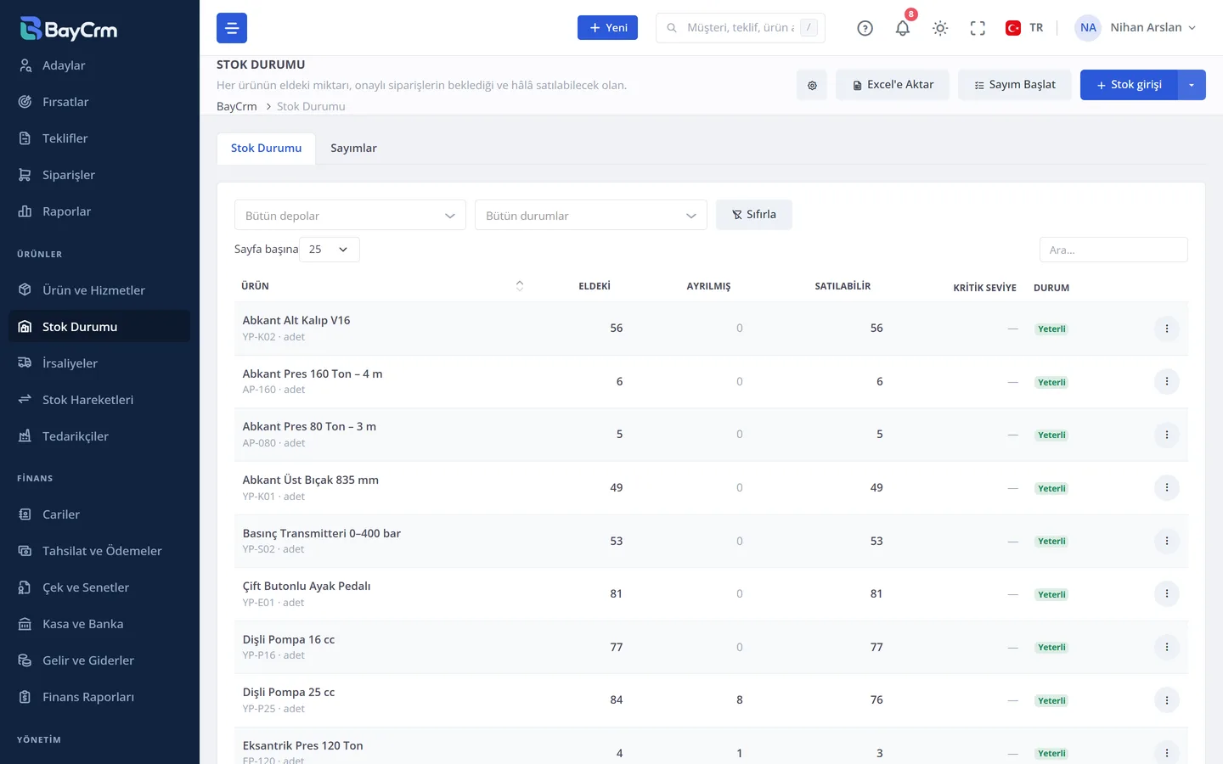Open row actions for Abkant Pres 80 Ton
The height and width of the screenshot is (764, 1223).
coord(1167,435)
